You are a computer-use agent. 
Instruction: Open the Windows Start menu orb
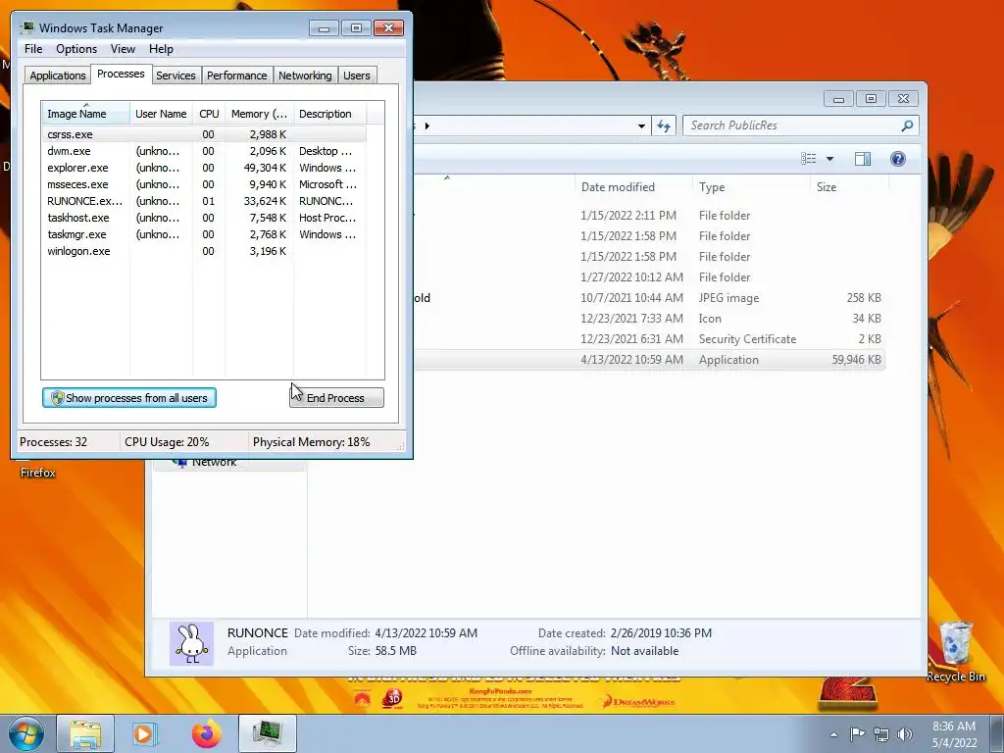click(x=25, y=733)
